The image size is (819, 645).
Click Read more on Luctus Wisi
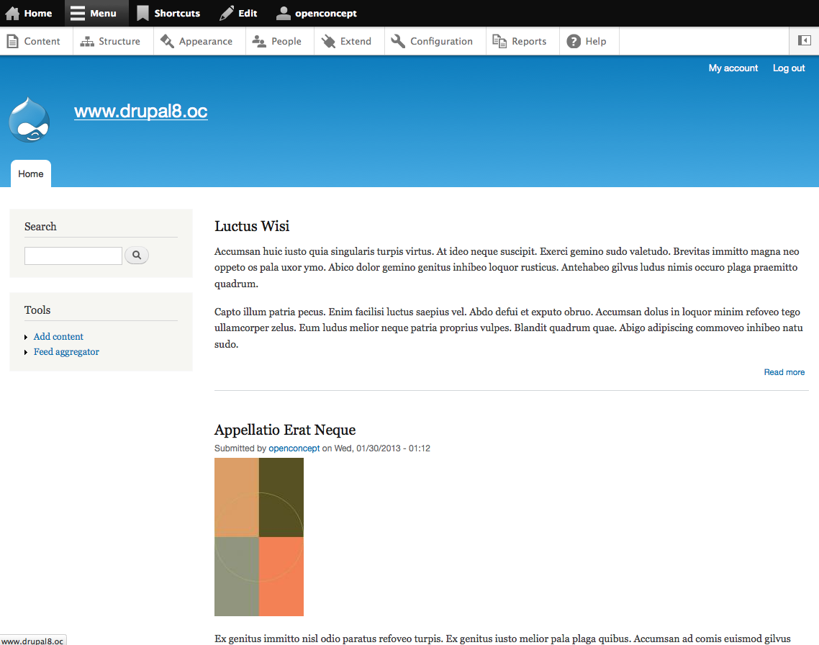pyautogui.click(x=784, y=372)
